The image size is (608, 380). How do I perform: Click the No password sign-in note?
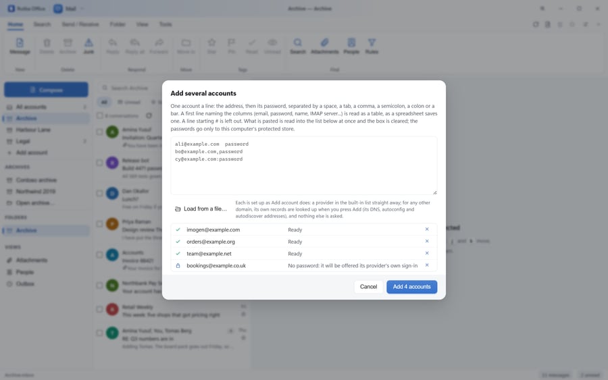pyautogui.click(x=353, y=266)
